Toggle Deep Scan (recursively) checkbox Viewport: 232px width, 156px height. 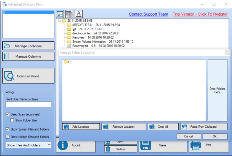(7, 114)
